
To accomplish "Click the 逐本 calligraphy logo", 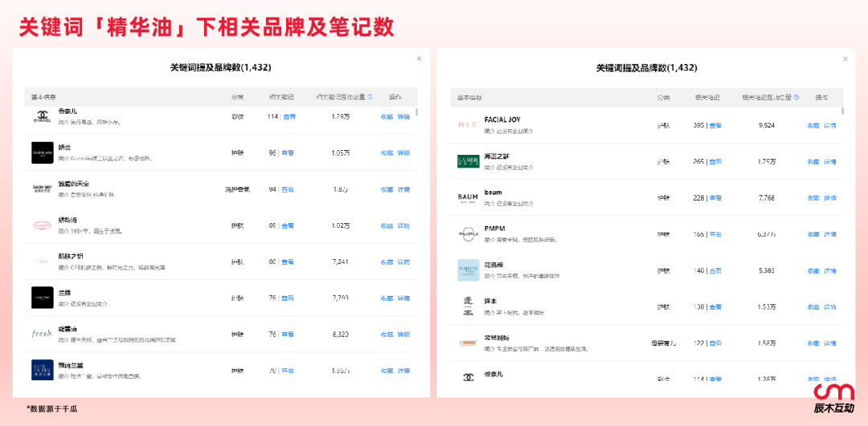I will [x=469, y=306].
